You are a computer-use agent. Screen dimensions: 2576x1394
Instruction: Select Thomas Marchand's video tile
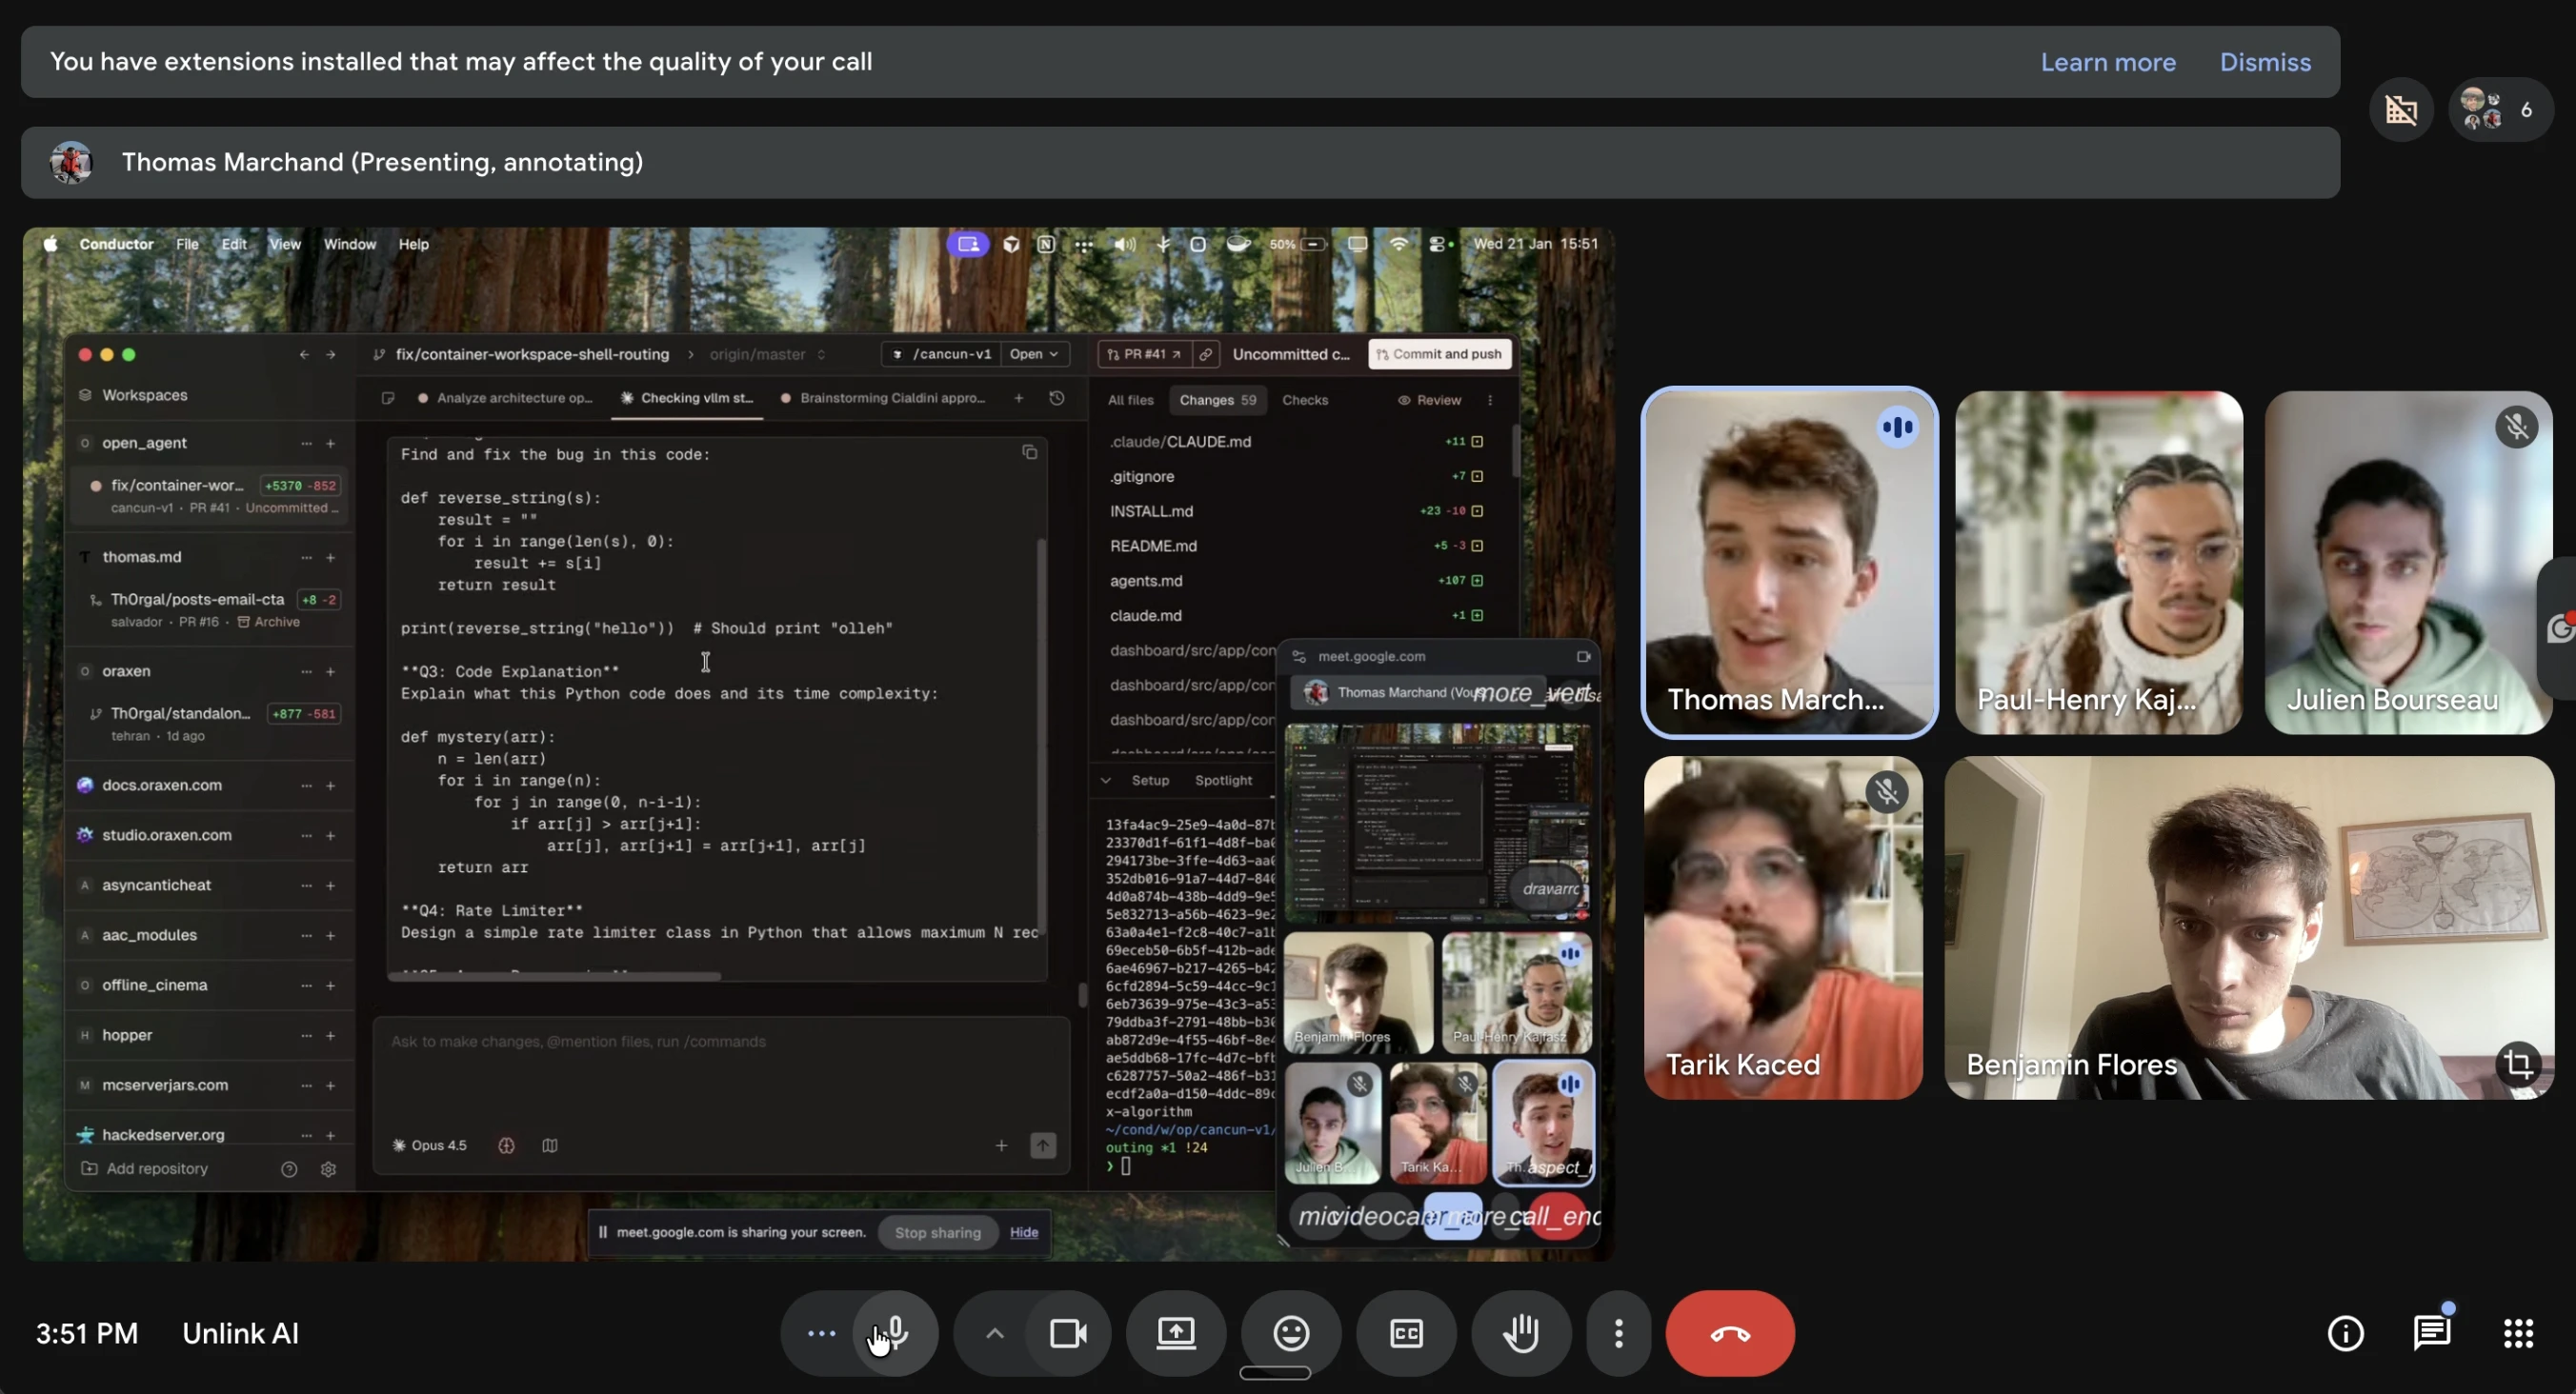(1788, 562)
